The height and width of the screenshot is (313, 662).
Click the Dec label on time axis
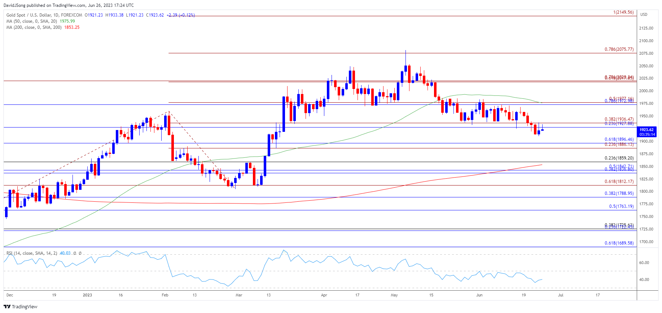10,295
